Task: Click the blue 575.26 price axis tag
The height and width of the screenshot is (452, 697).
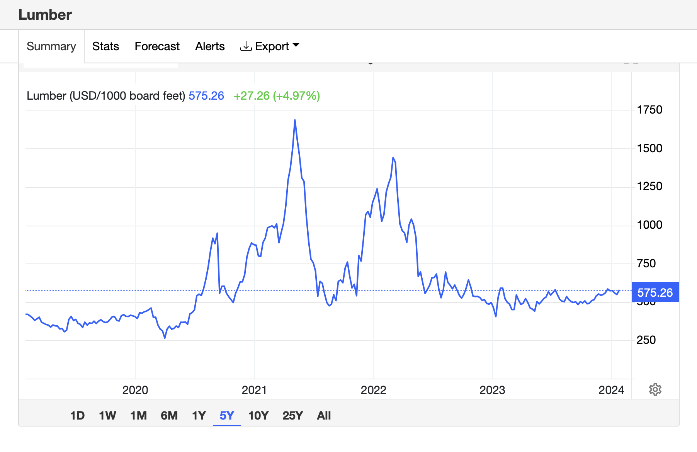Action: coord(655,292)
